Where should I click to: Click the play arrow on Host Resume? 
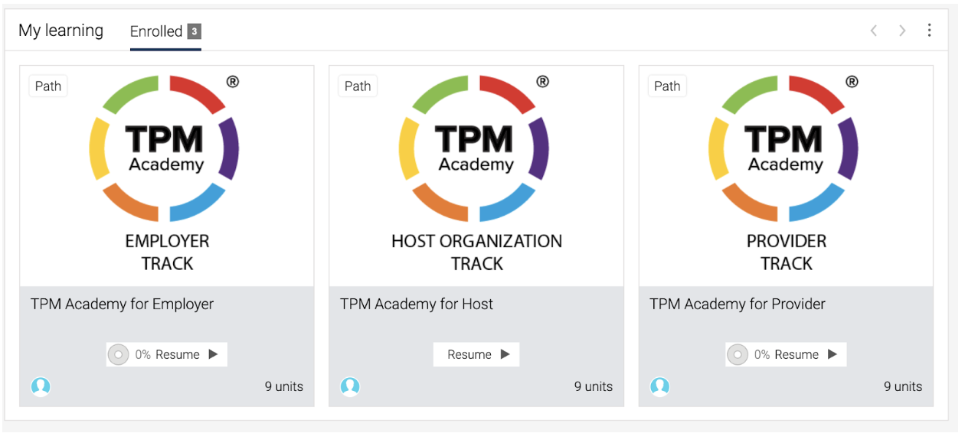coord(505,354)
